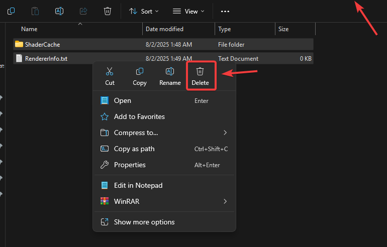This screenshot has width=387, height=247.
Task: Click Show more options
Action: [144, 222]
